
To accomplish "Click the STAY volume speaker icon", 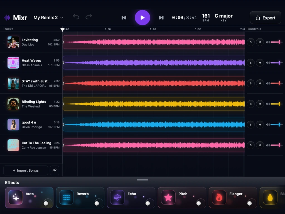I will pos(267,83).
